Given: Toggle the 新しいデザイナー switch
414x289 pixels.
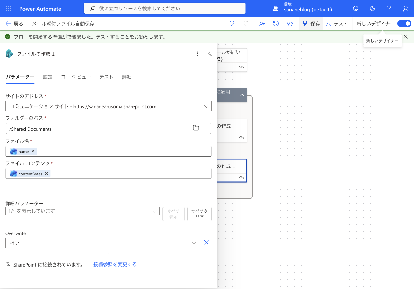Looking at the screenshot, I should 404,24.
